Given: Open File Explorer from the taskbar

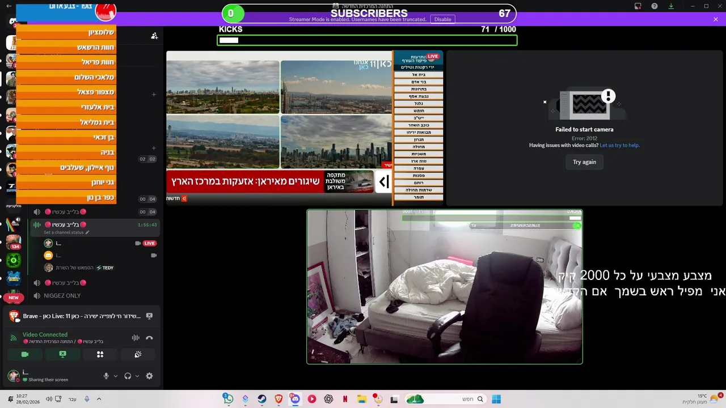Looking at the screenshot, I should [361, 399].
